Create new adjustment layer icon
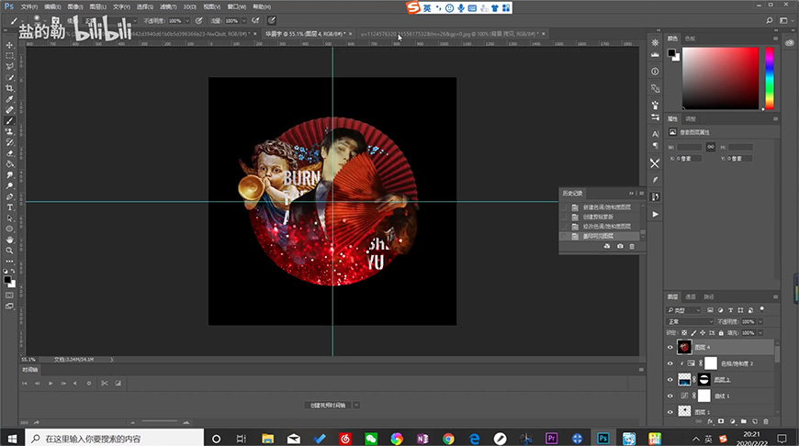This screenshot has width=799, height=446. pyautogui.click(x=732, y=421)
